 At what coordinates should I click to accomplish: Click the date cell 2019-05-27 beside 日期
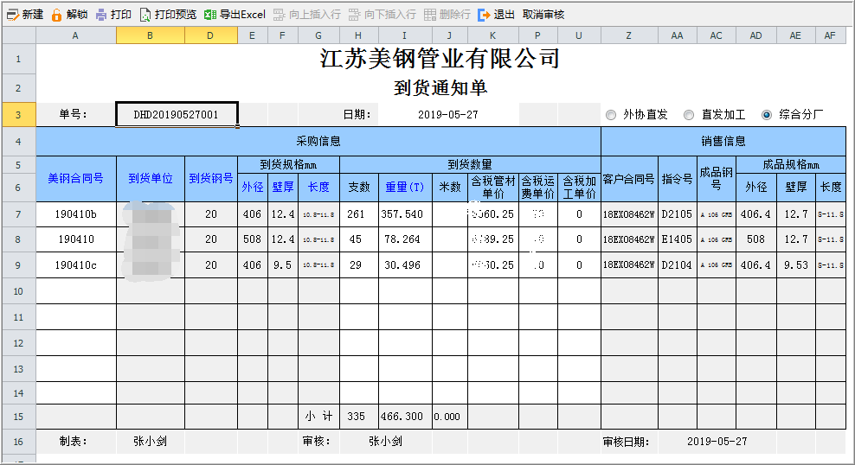click(x=448, y=114)
